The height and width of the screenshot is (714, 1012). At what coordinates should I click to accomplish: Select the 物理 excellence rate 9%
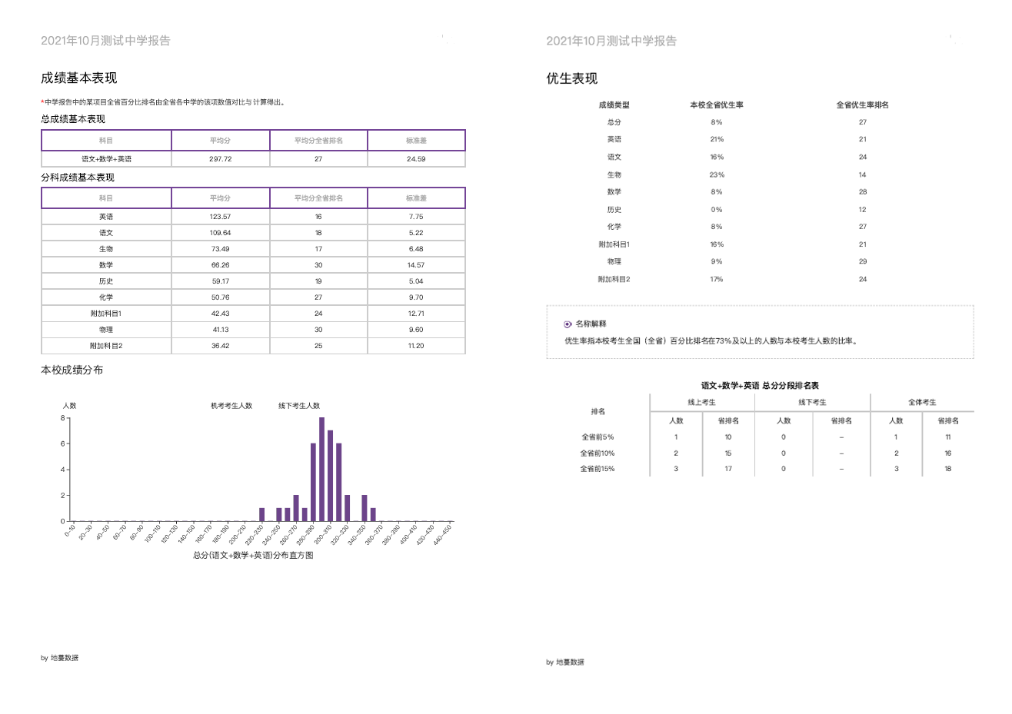coord(717,262)
